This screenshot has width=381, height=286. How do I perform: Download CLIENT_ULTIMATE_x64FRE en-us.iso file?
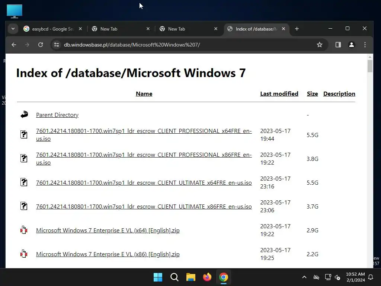(x=144, y=182)
